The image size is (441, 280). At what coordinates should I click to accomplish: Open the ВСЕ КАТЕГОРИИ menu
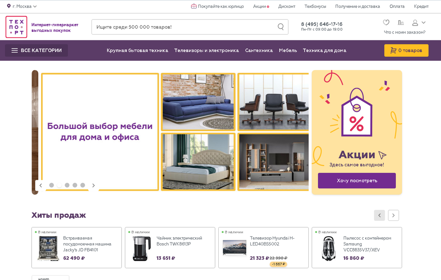[x=36, y=50]
